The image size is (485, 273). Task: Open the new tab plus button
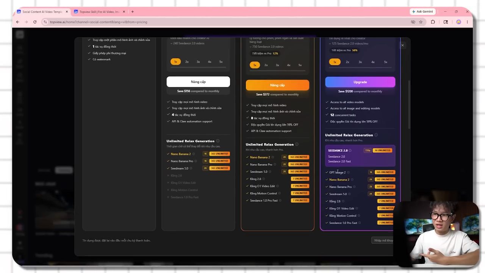tap(132, 12)
